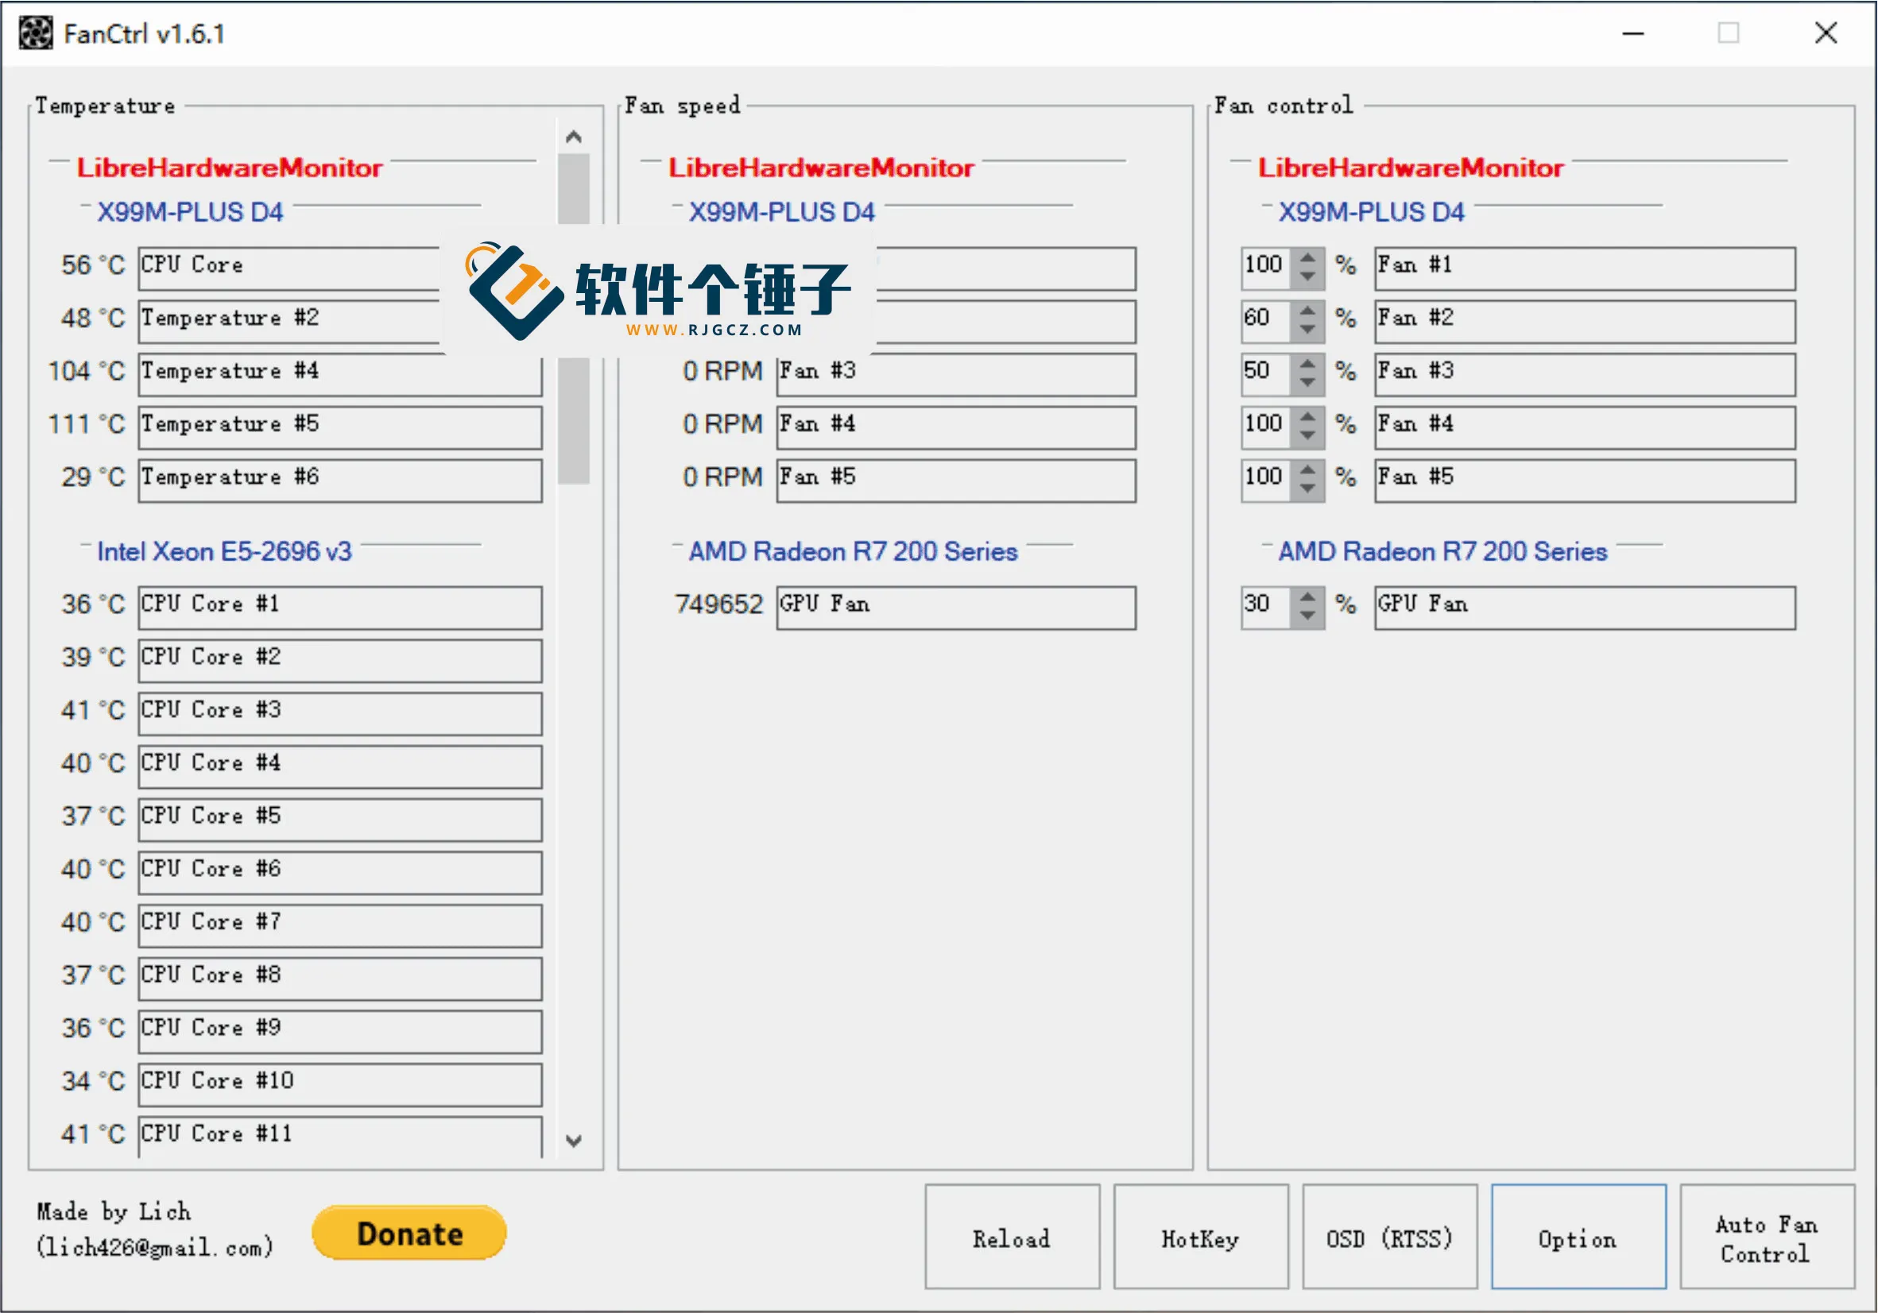Click the CPU Core #6 name field

pyautogui.click(x=340, y=873)
